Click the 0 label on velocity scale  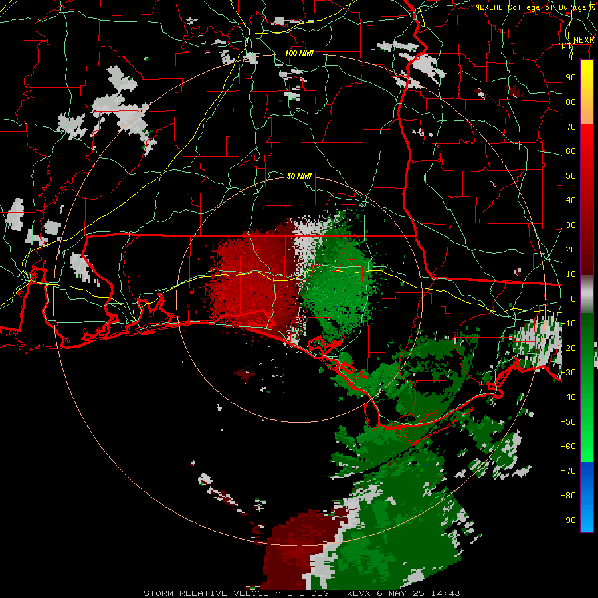pyautogui.click(x=573, y=298)
